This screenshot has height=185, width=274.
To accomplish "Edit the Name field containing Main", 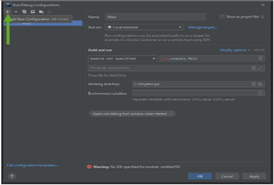I will [155, 17].
